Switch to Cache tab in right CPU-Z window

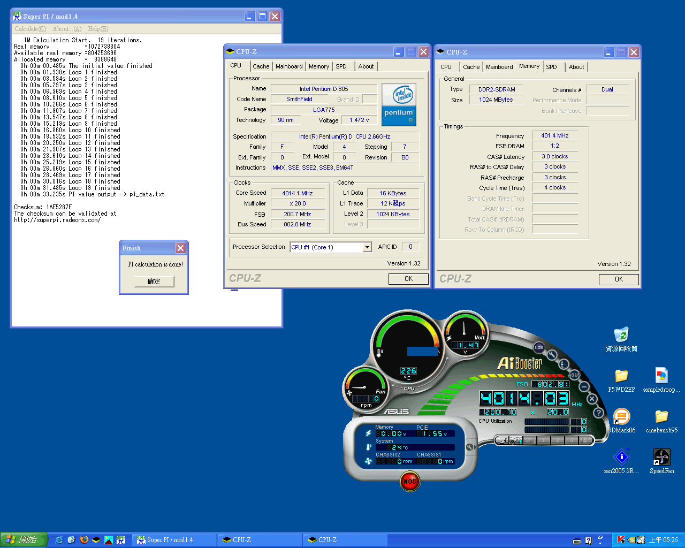(471, 67)
